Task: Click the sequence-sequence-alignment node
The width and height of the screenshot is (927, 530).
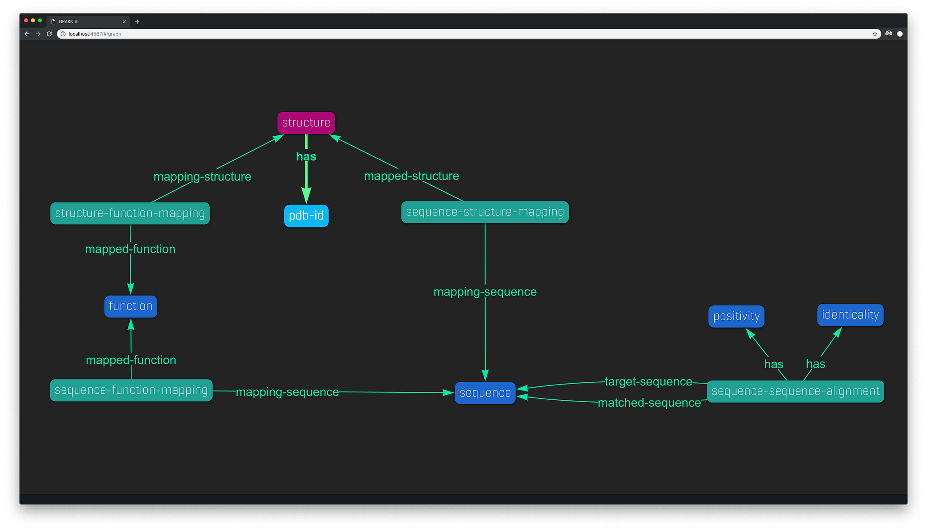Action: pos(795,391)
